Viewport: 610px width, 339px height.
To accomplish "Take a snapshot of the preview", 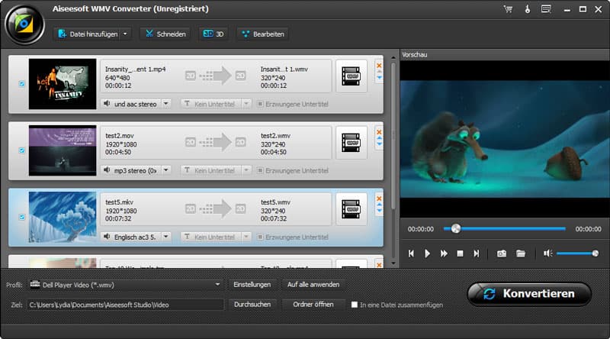I will pyautogui.click(x=502, y=253).
